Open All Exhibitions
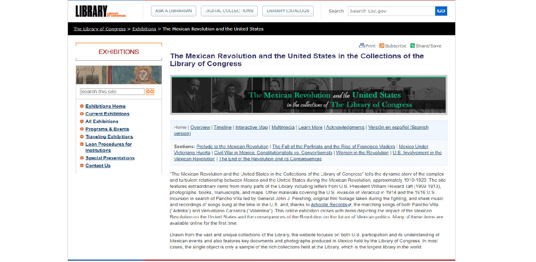 [102, 121]
